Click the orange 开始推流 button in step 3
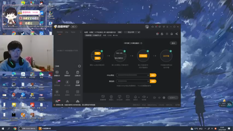Screen dimensions: 233x131 [x=143, y=56]
